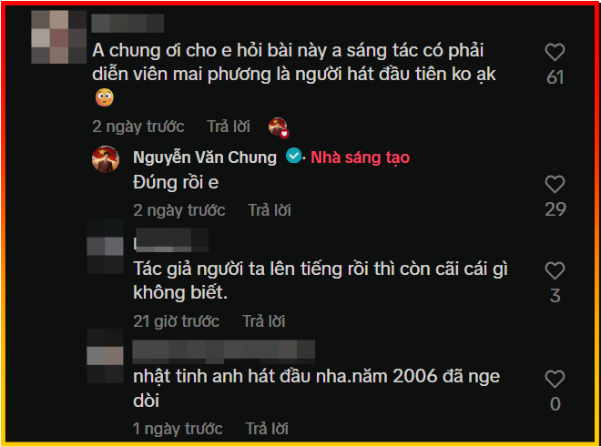Click the Nguyễn Văn Chung username

pos(205,157)
